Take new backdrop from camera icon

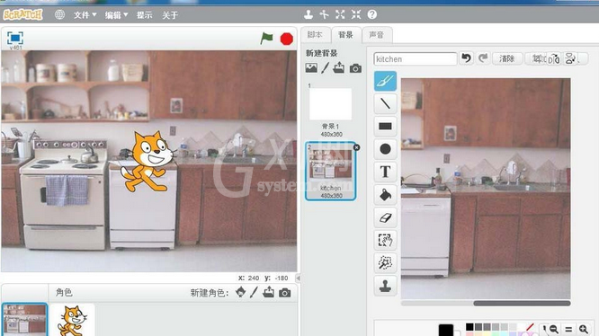355,68
